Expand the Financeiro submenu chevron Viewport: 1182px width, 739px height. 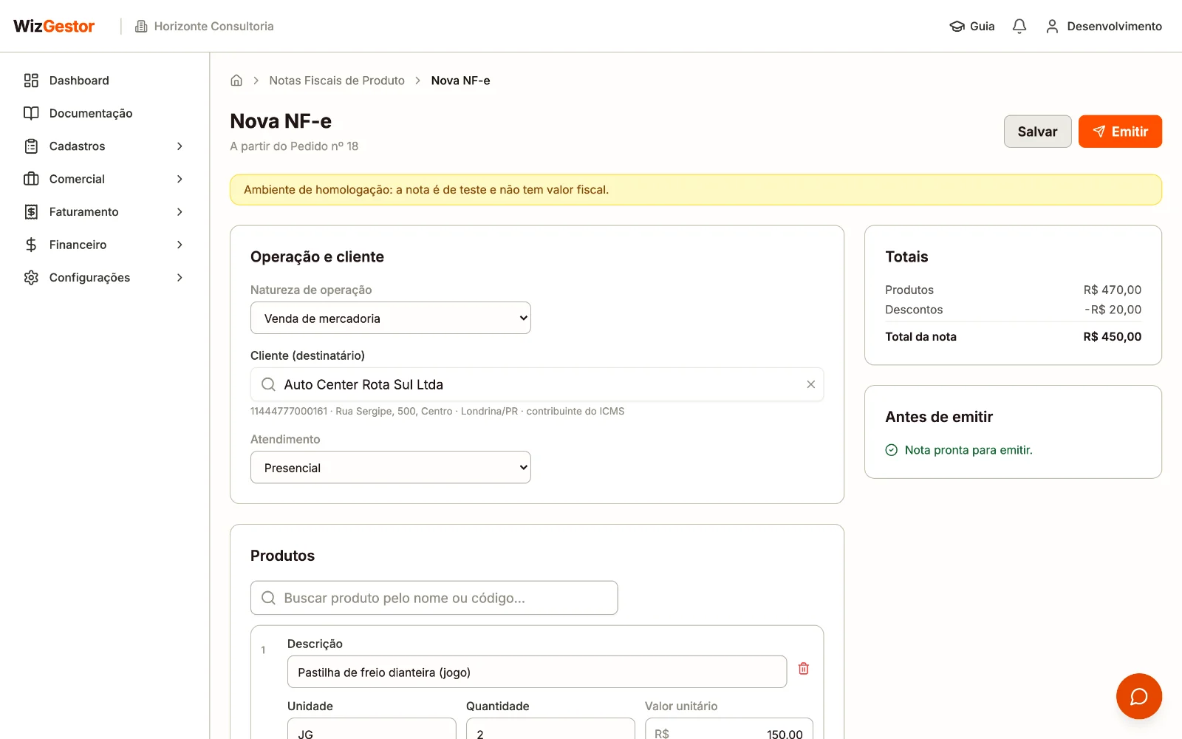(180, 245)
